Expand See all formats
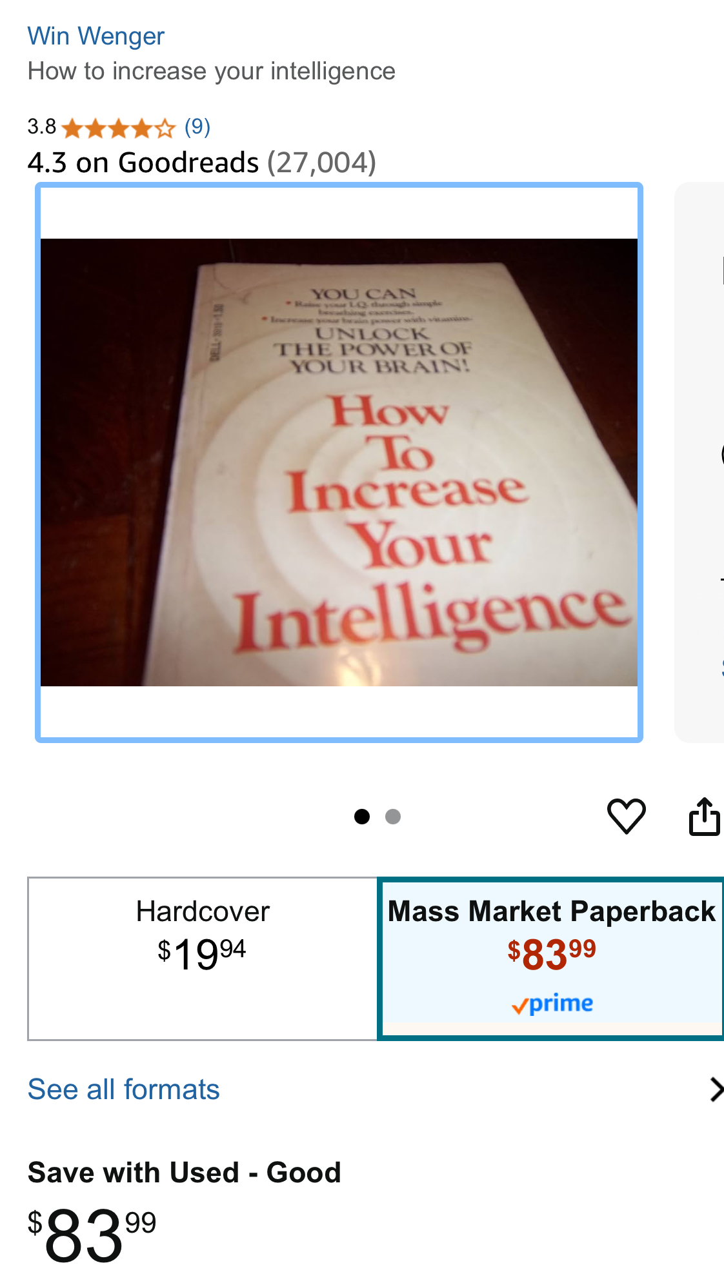Screen dimensions: 724x1272 click(123, 1089)
